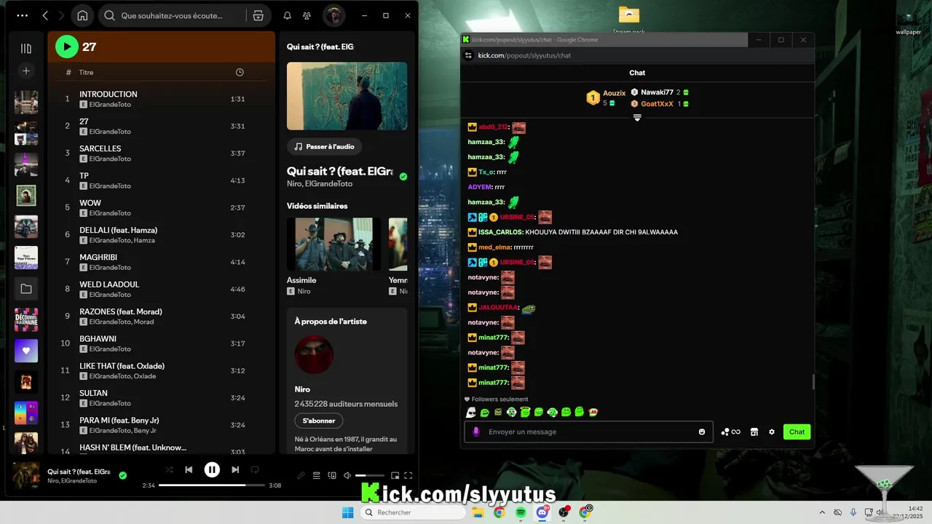The width and height of the screenshot is (932, 524).
Task: Skip to the previous track
Action: pos(189,469)
